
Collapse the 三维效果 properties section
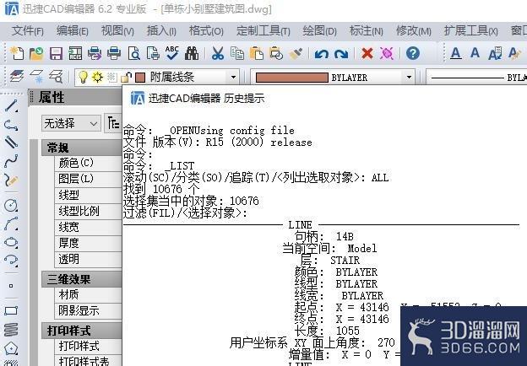coord(82,279)
